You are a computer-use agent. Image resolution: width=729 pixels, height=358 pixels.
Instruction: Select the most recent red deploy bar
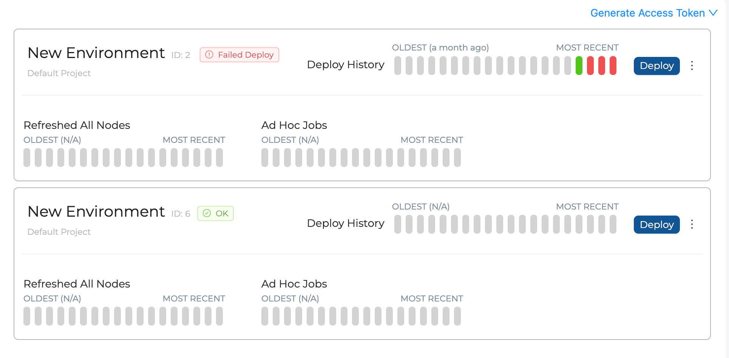(613, 66)
